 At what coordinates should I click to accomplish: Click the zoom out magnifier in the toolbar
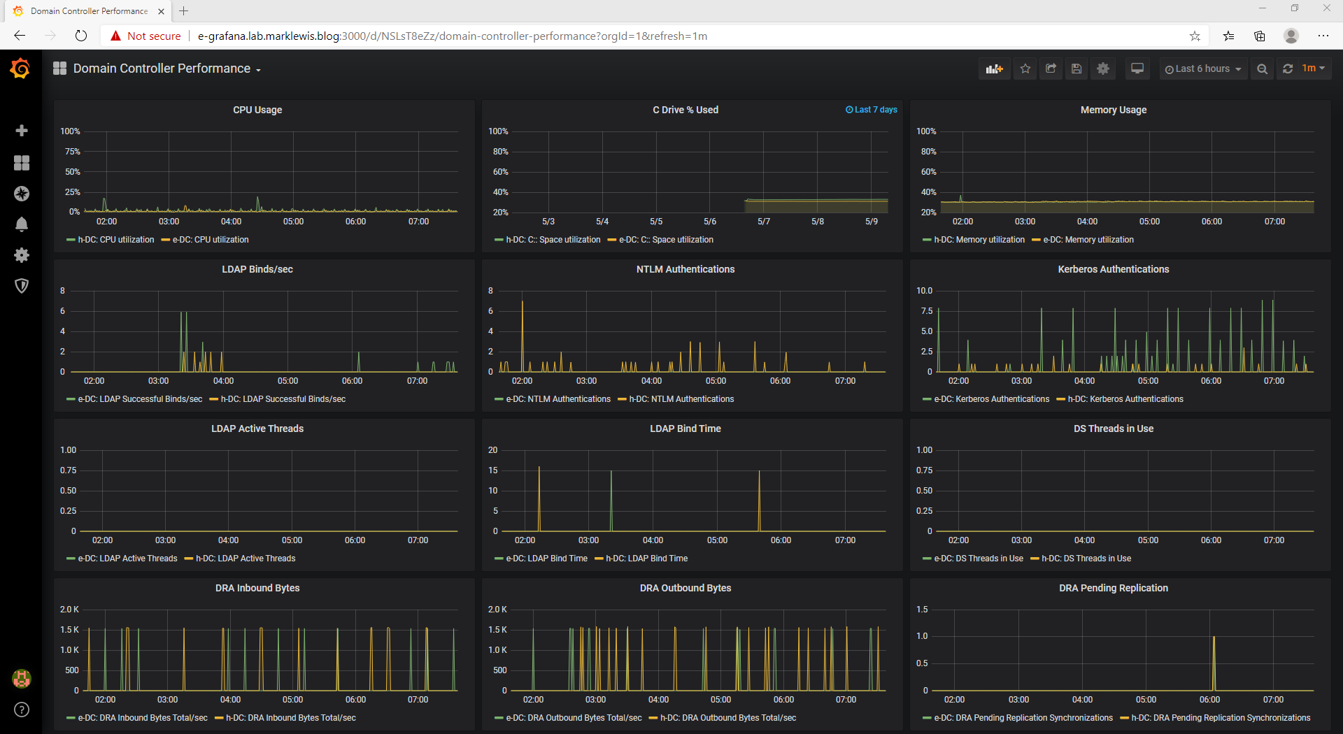coord(1263,68)
